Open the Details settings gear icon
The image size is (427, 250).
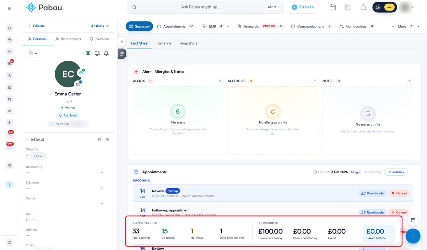(x=107, y=139)
